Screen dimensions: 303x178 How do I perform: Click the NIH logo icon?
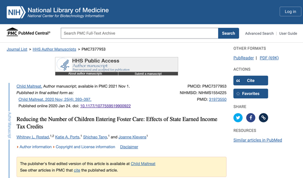pos(16,12)
